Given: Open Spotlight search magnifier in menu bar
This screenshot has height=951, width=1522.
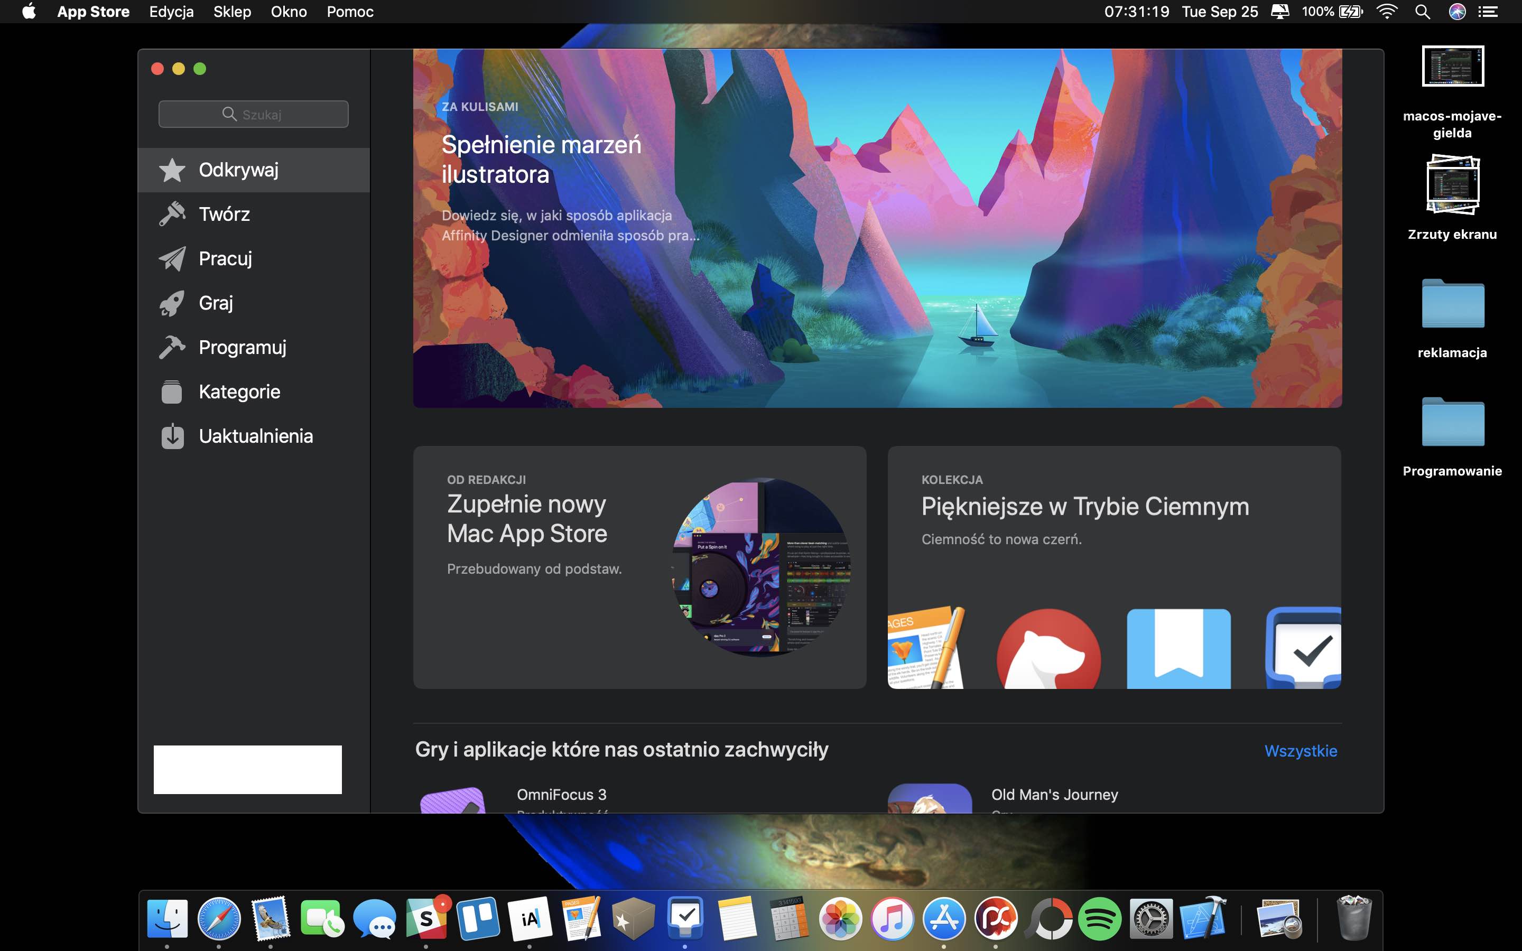Looking at the screenshot, I should coord(1423,11).
